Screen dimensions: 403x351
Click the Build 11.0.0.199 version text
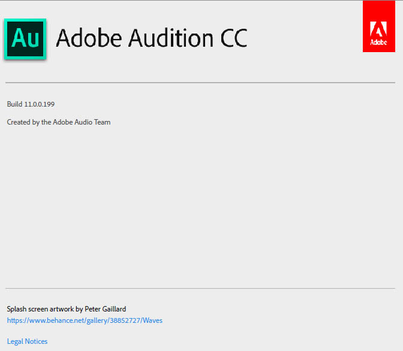coord(31,104)
